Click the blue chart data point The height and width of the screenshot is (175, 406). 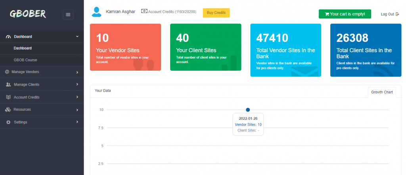click(x=248, y=110)
